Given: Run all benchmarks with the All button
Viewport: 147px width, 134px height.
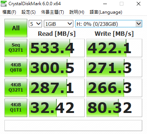Looking at the screenshot, I should tap(16, 28).
